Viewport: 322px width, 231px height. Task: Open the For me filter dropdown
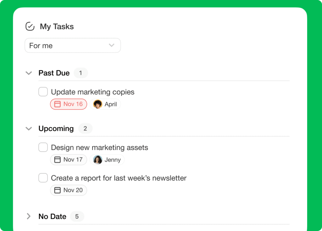pyautogui.click(x=72, y=45)
